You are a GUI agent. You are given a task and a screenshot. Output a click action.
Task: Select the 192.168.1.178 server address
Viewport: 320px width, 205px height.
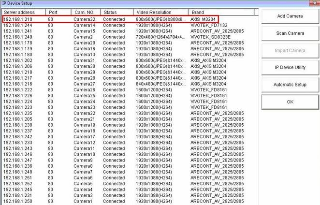pos(18,43)
